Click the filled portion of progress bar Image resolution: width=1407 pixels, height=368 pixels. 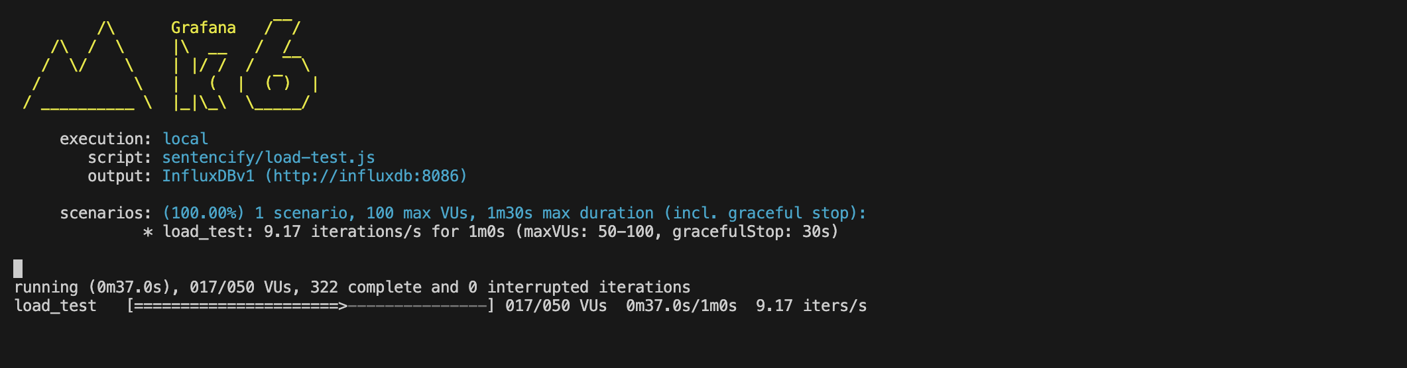[x=235, y=306]
